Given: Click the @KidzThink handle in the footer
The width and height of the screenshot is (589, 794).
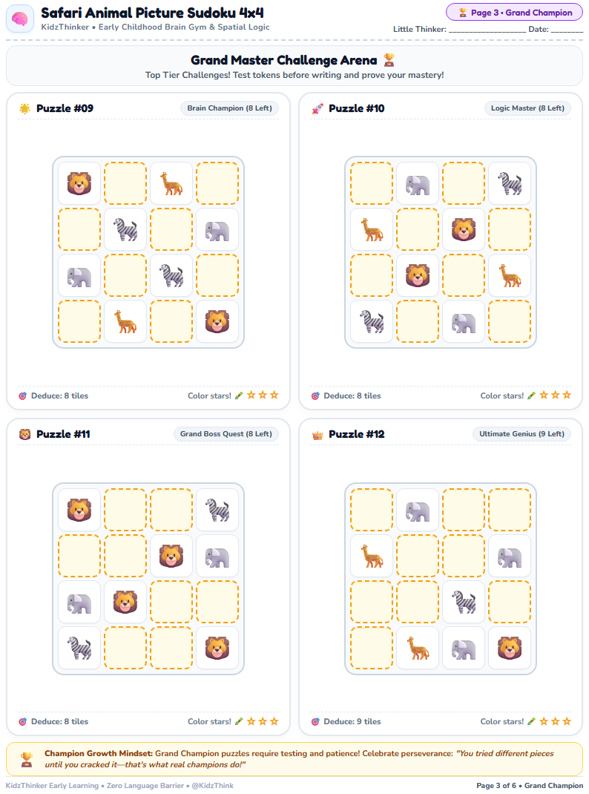Looking at the screenshot, I should (x=212, y=785).
